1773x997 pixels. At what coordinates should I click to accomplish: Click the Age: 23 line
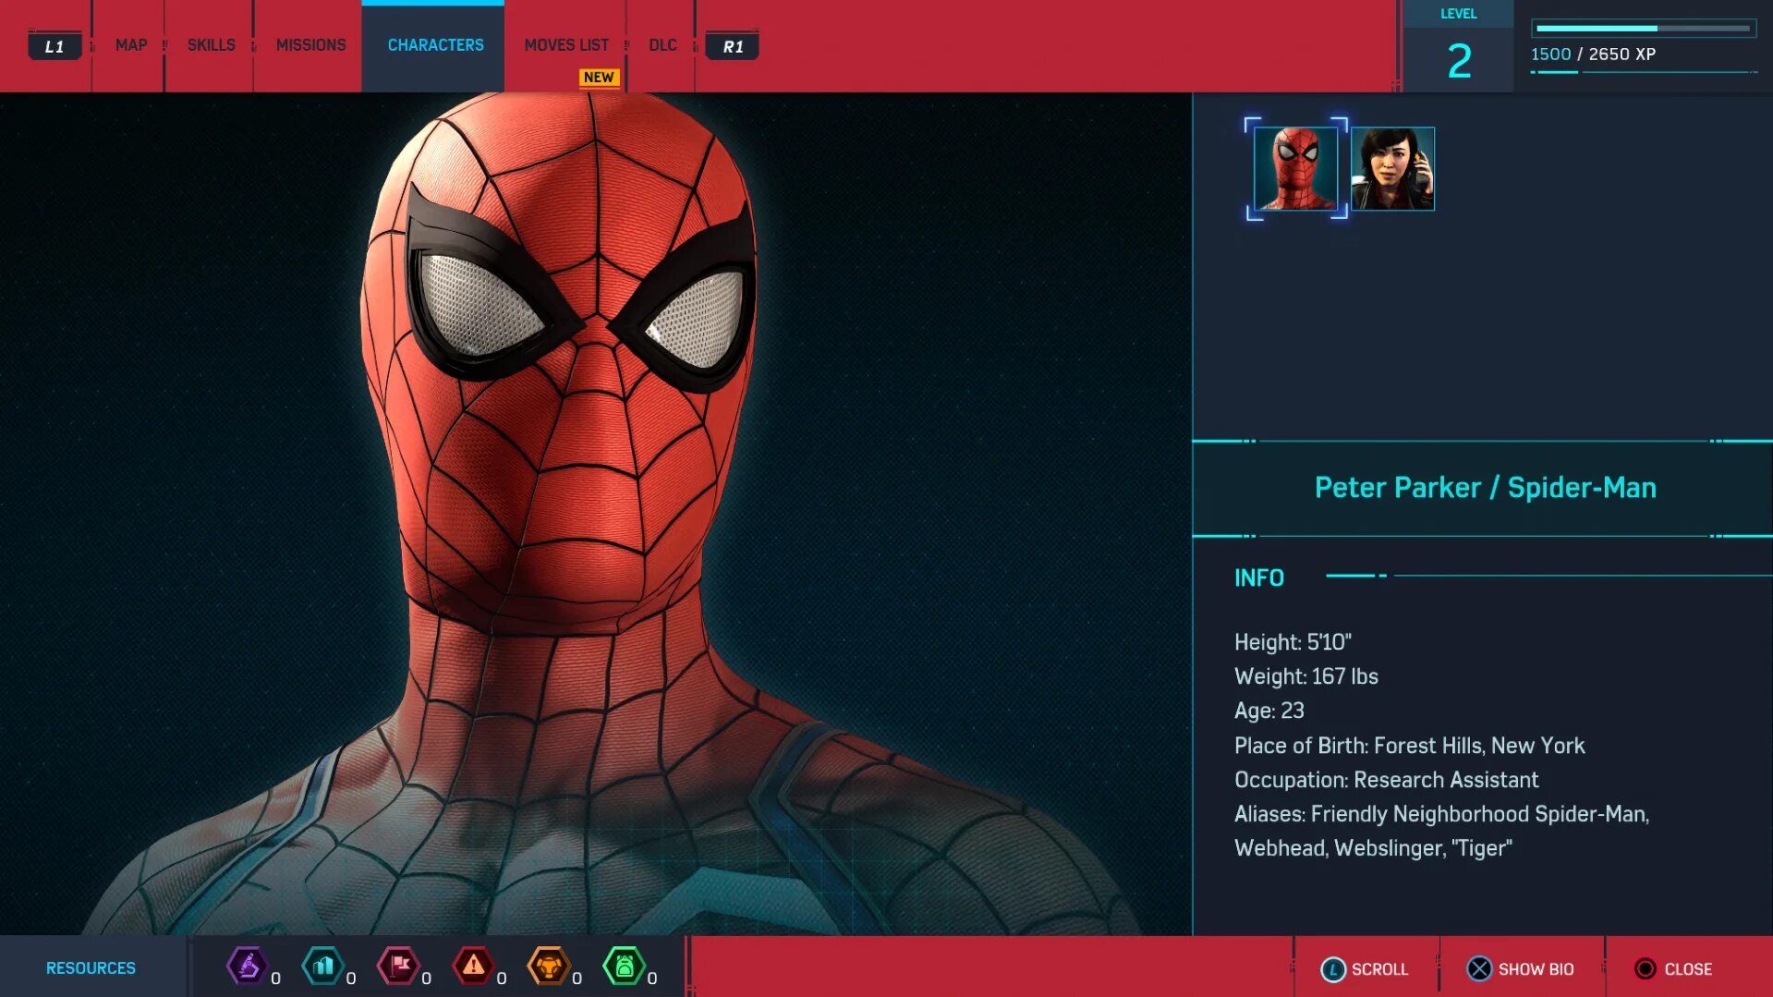1269,711
